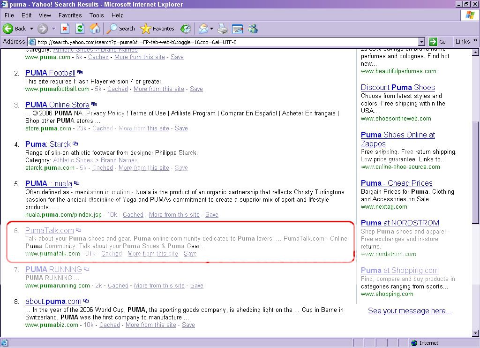Click the Mail envelope icon
Image resolution: width=480 pixels, height=348 pixels.
coord(203,29)
